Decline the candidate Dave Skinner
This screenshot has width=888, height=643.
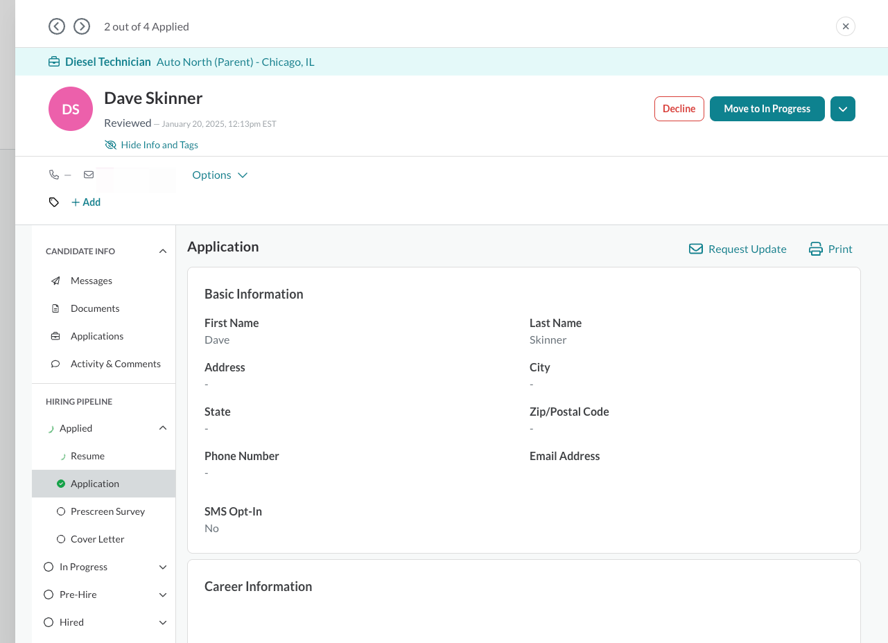pos(679,109)
